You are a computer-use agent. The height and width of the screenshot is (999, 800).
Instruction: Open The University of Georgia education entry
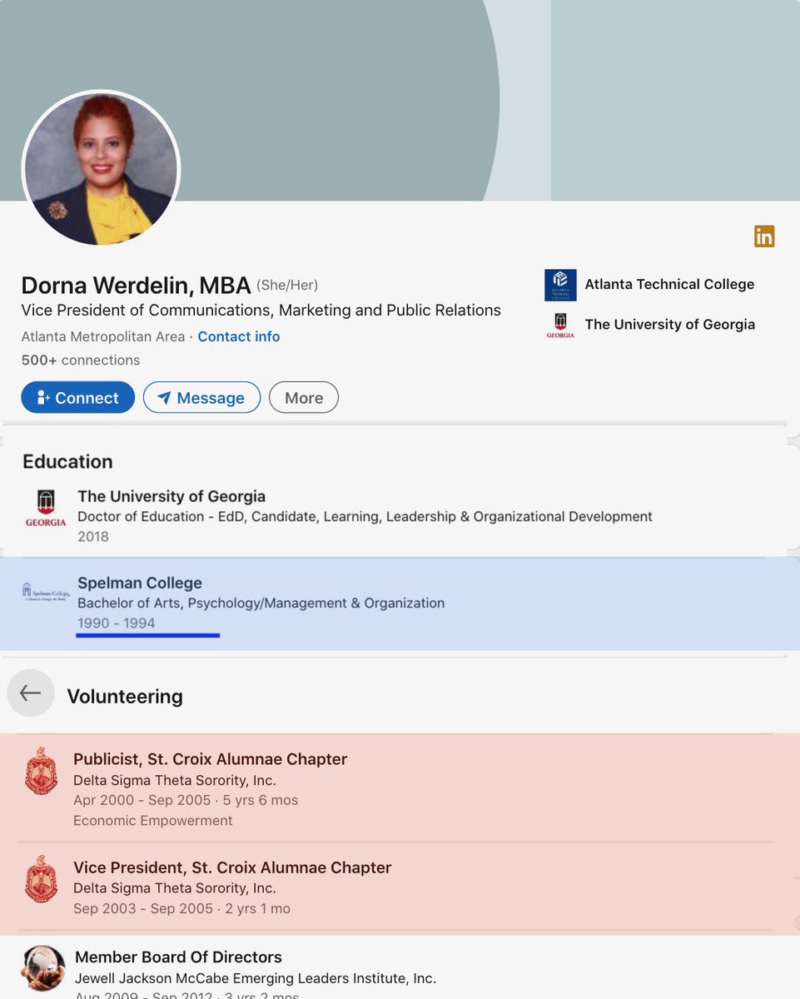click(171, 496)
